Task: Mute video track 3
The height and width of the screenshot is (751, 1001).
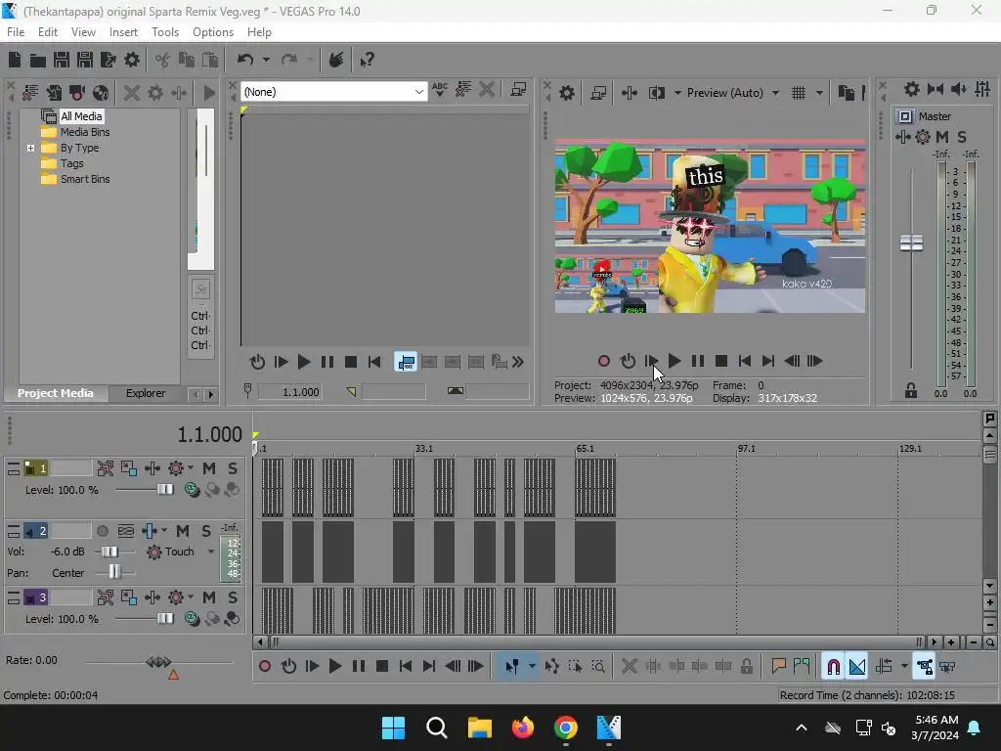Action: coord(209,597)
